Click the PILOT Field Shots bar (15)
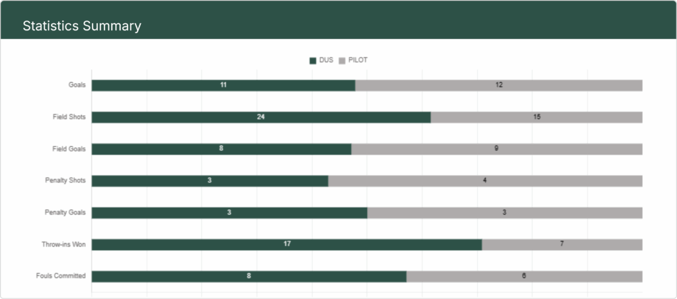 [536, 117]
